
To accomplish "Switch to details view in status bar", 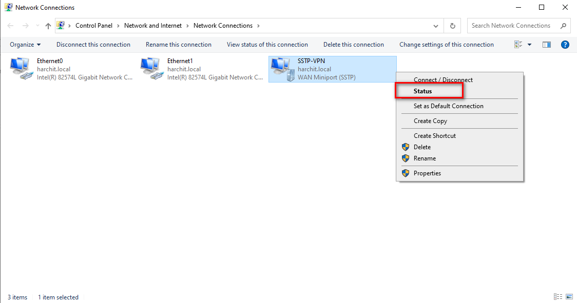I will click(558, 297).
